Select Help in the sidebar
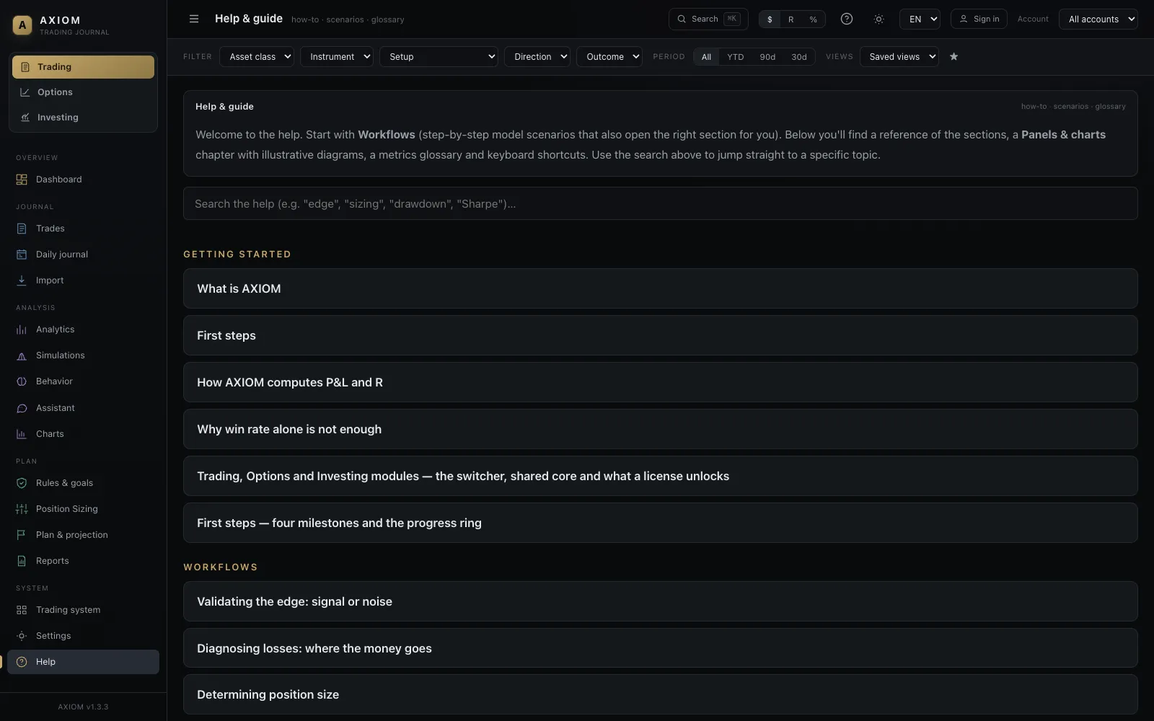Screen dimensions: 1154x721 pyautogui.click(x=83, y=662)
